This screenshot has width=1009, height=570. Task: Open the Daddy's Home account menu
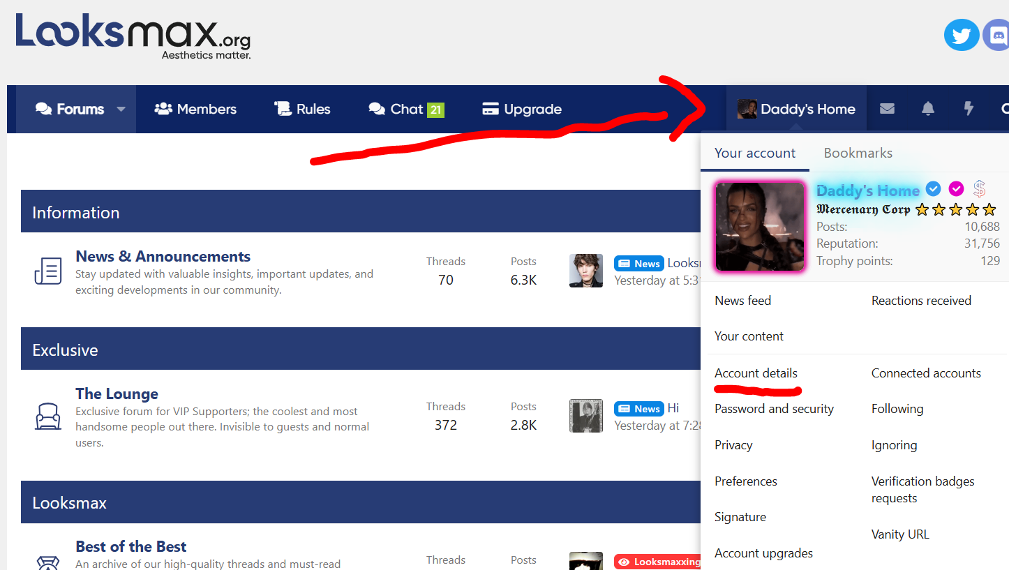click(x=796, y=109)
